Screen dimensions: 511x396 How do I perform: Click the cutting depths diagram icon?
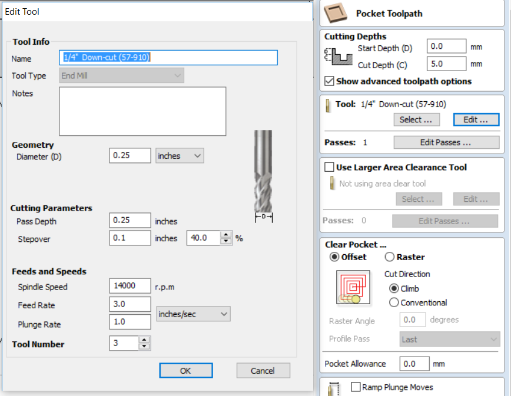(339, 56)
